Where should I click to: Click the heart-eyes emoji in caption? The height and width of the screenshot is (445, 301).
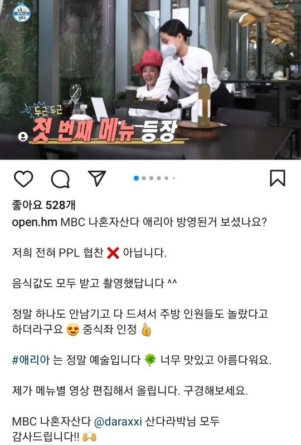coord(73,330)
